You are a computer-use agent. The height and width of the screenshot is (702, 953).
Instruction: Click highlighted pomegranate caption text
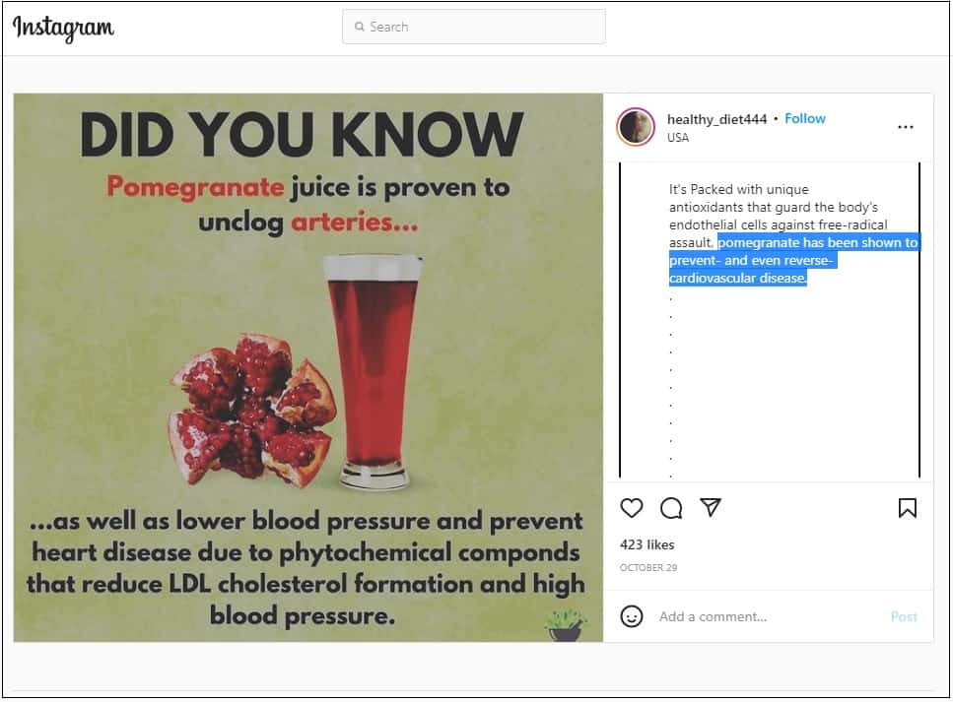tap(793, 260)
